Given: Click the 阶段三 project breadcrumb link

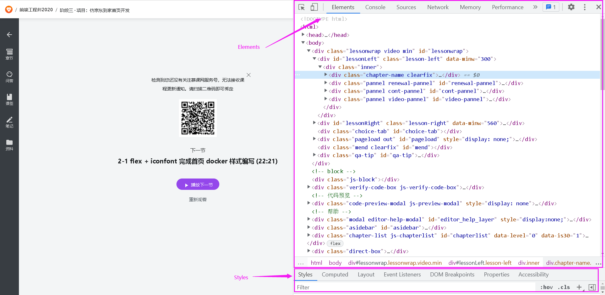Looking at the screenshot, I should [95, 10].
